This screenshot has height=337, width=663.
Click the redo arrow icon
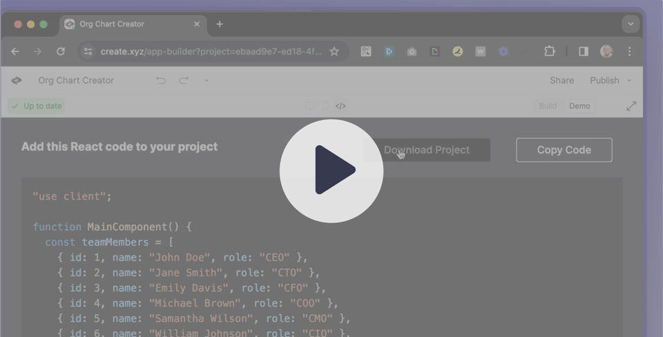point(184,80)
